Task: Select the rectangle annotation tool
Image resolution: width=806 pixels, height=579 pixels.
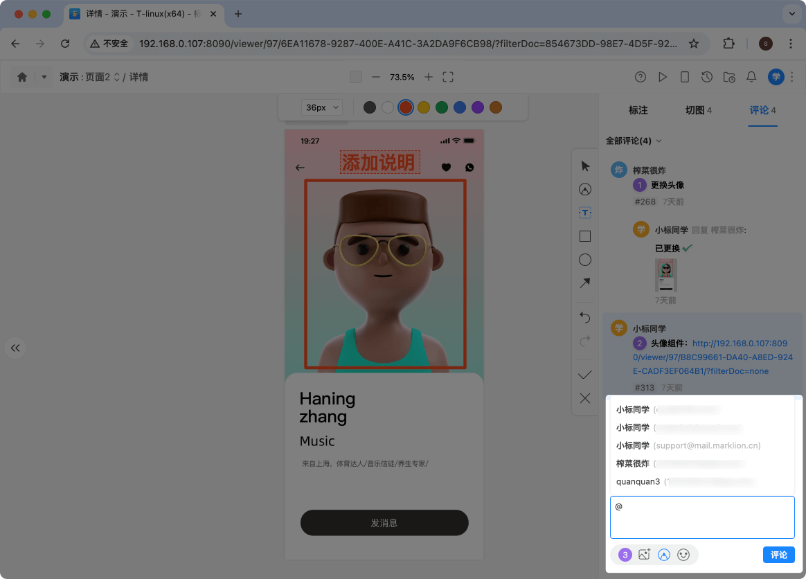Action: click(x=584, y=236)
